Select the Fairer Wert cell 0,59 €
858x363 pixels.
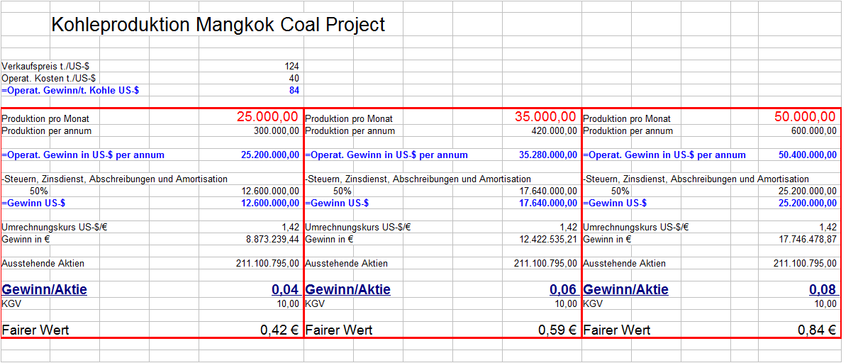point(557,330)
